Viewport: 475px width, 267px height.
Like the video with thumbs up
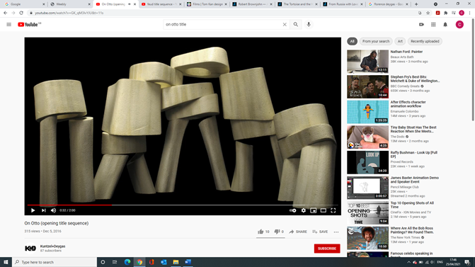point(263,232)
